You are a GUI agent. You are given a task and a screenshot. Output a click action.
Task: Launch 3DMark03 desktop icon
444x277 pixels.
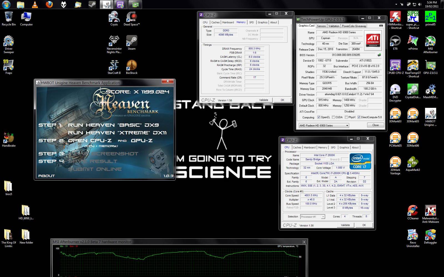click(395, 115)
